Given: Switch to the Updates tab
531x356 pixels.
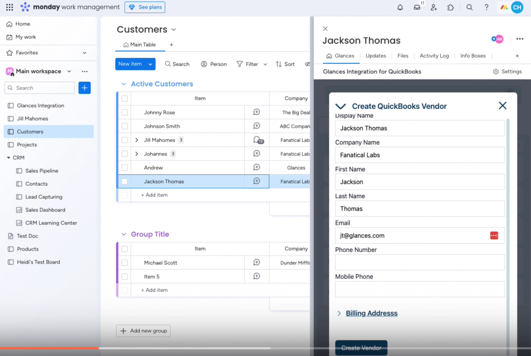Looking at the screenshot, I should click(x=376, y=56).
